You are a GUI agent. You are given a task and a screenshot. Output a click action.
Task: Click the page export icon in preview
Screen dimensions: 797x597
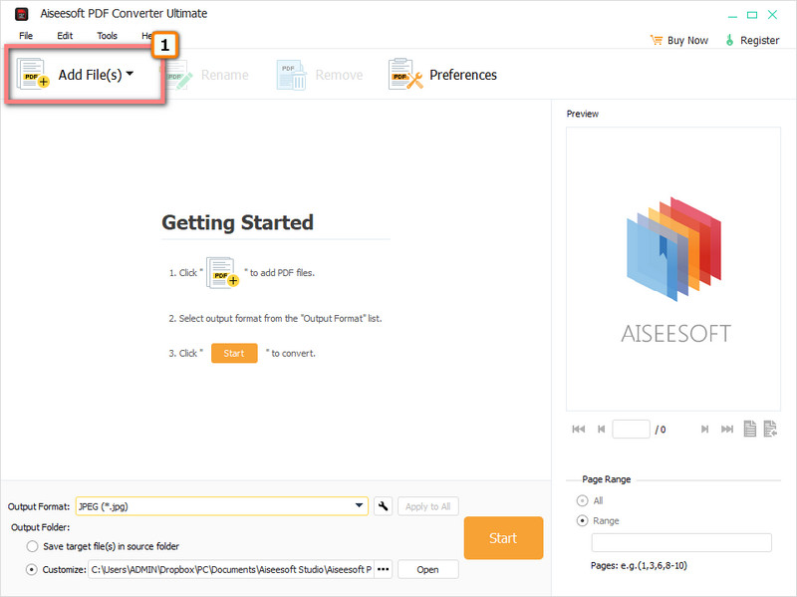[x=770, y=429]
